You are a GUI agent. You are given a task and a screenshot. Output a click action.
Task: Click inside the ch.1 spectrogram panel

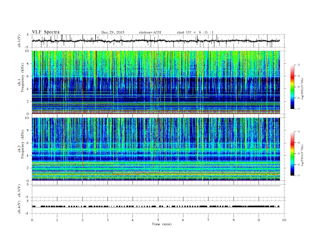click(156, 82)
